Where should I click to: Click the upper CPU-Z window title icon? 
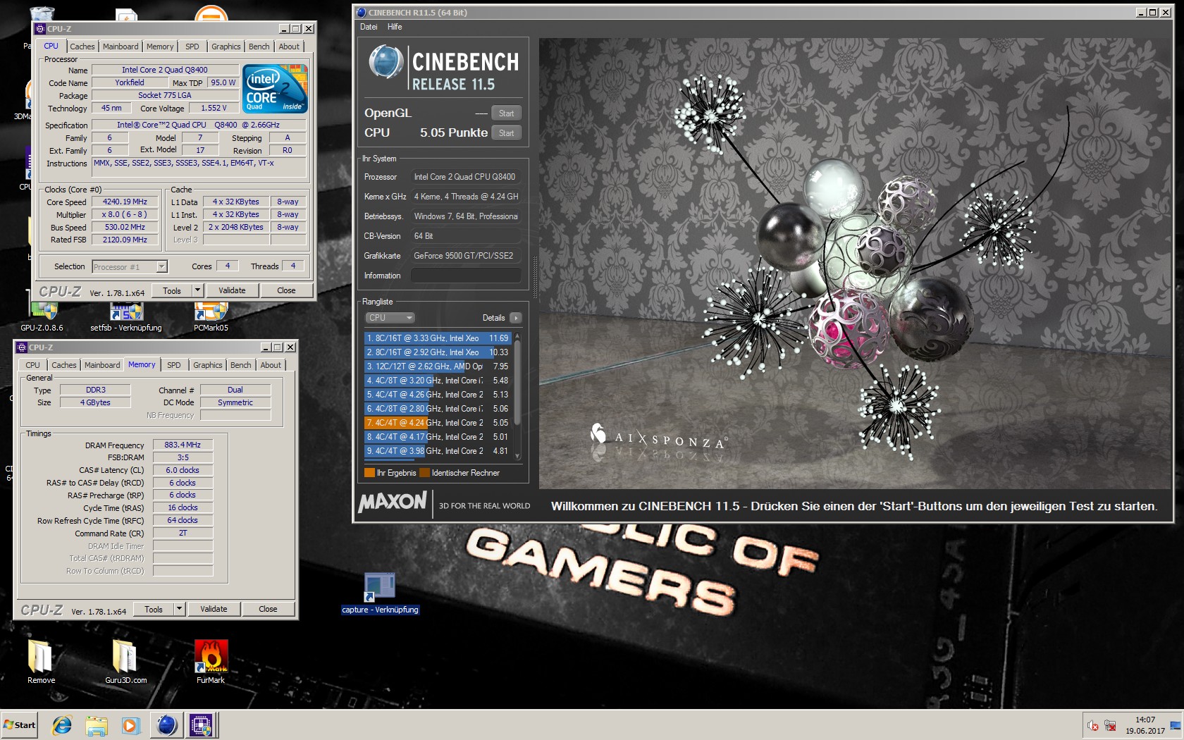[40, 29]
